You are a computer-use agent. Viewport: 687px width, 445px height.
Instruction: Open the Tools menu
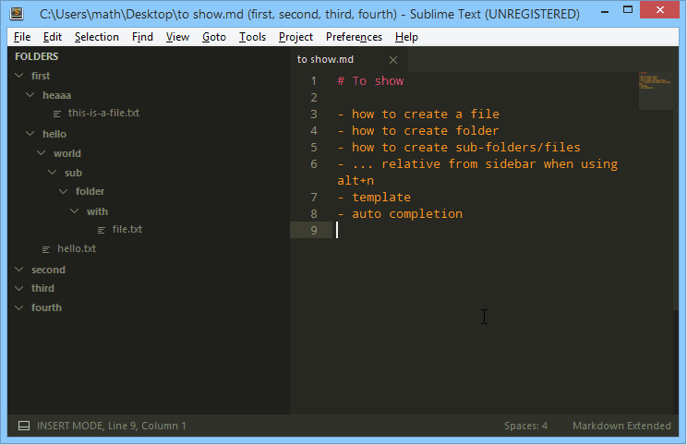[252, 37]
